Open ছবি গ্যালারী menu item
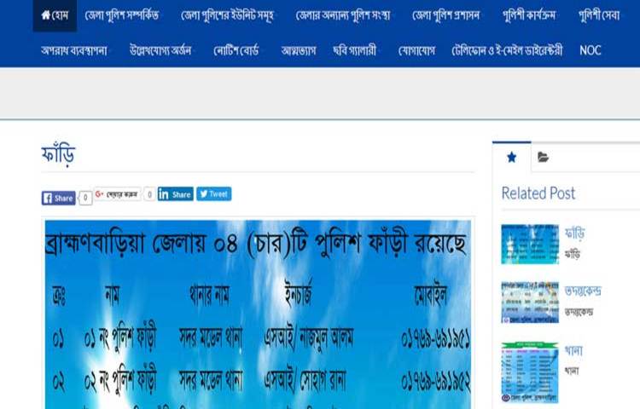The image size is (640, 409). [354, 50]
